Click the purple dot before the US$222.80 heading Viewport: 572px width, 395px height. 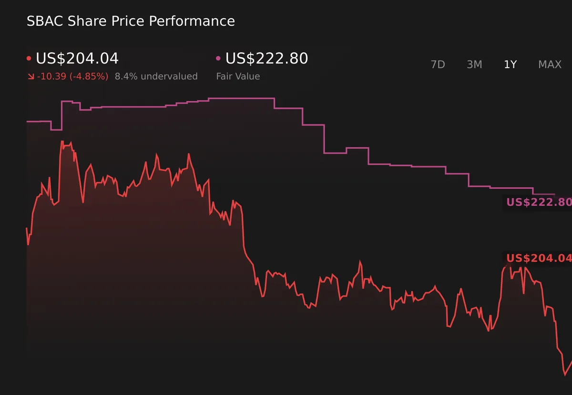(x=218, y=59)
